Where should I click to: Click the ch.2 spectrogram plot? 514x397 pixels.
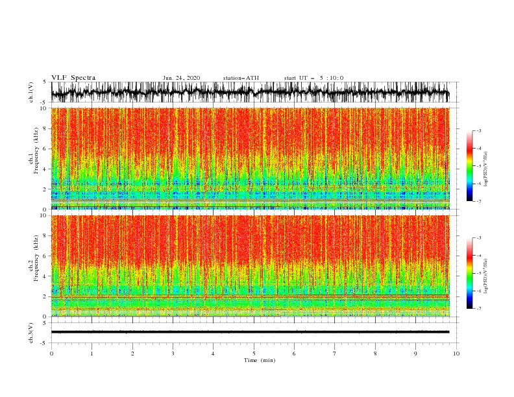point(251,266)
